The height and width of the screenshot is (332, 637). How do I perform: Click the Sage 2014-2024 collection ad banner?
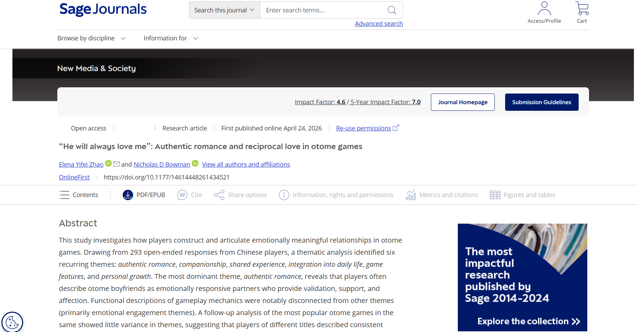coord(522,277)
